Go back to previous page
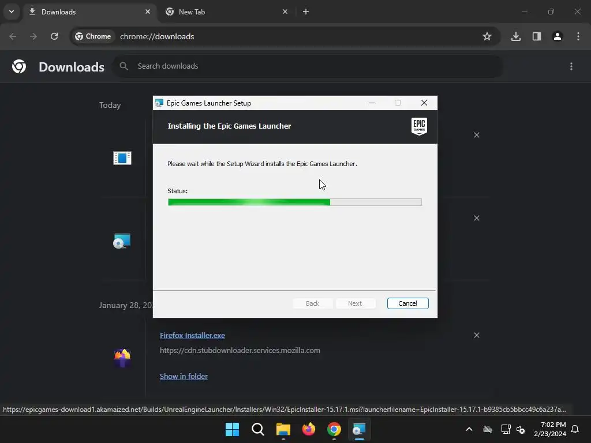 coord(13,36)
